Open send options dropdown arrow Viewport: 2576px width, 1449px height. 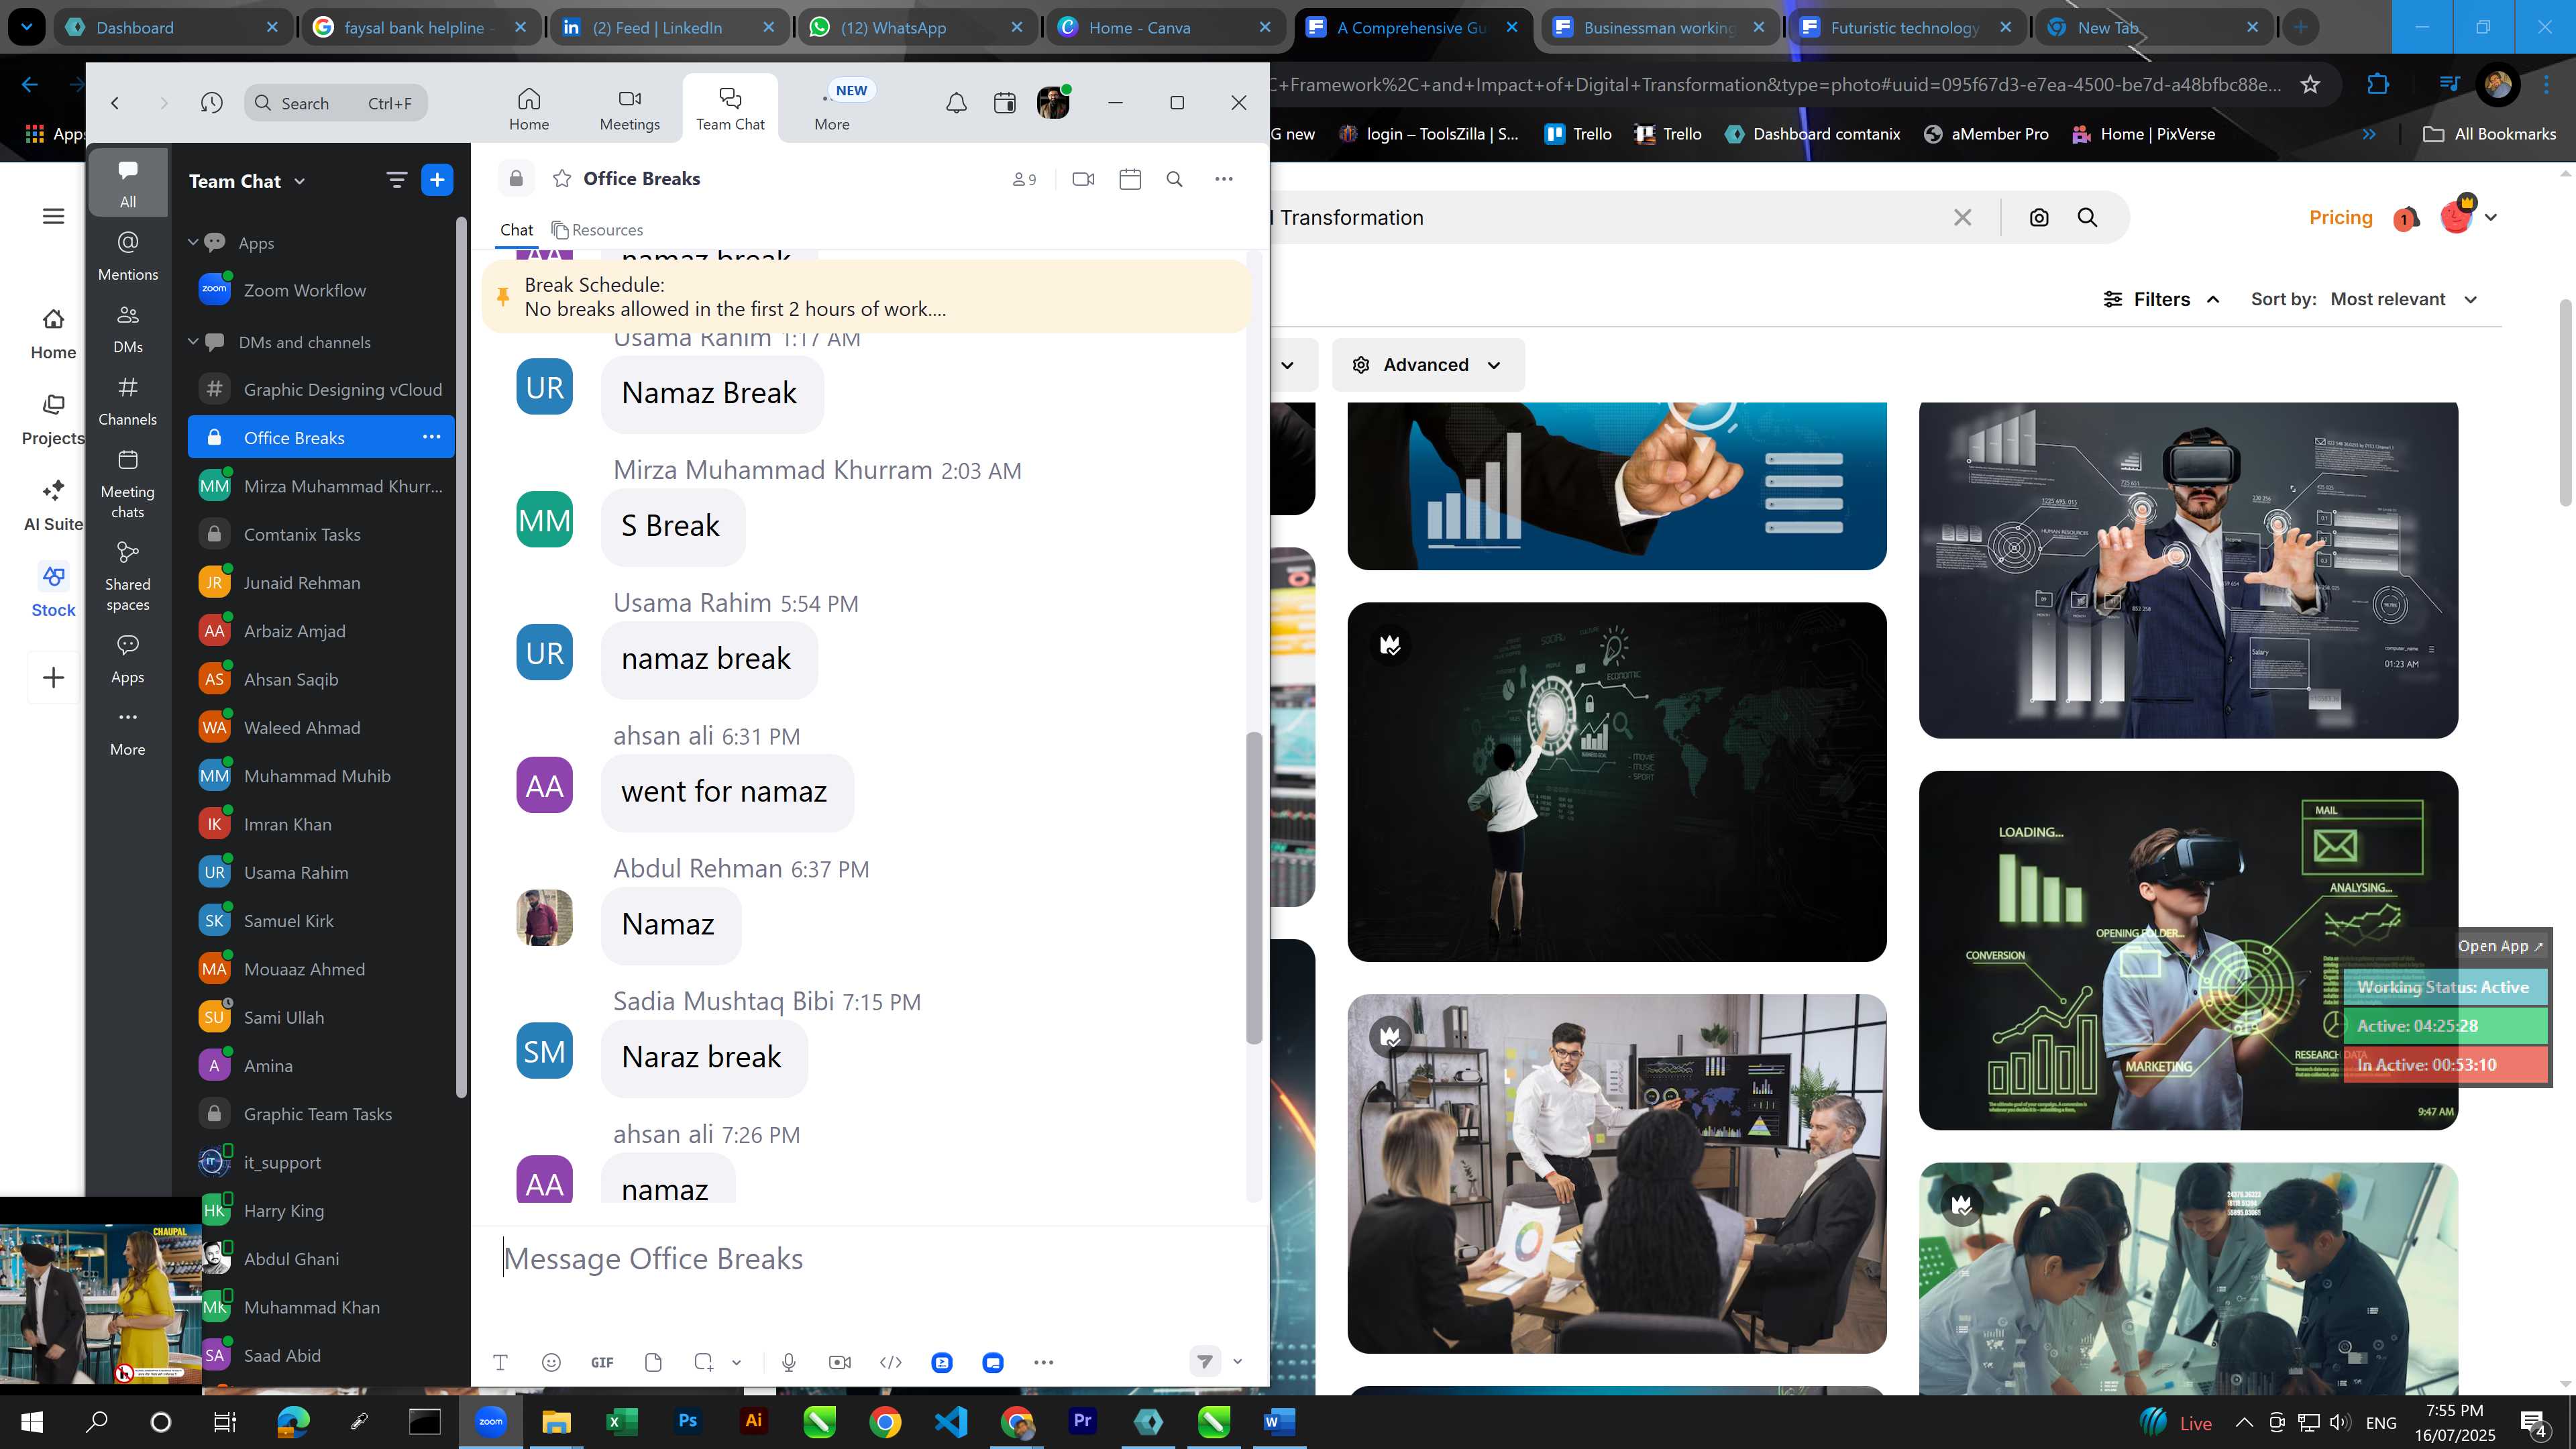(1238, 1362)
